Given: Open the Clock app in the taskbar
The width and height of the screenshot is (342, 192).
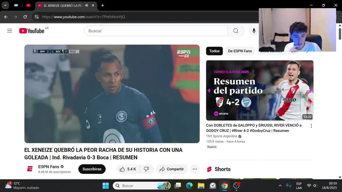Looking at the screenshot, I should click(213, 186).
